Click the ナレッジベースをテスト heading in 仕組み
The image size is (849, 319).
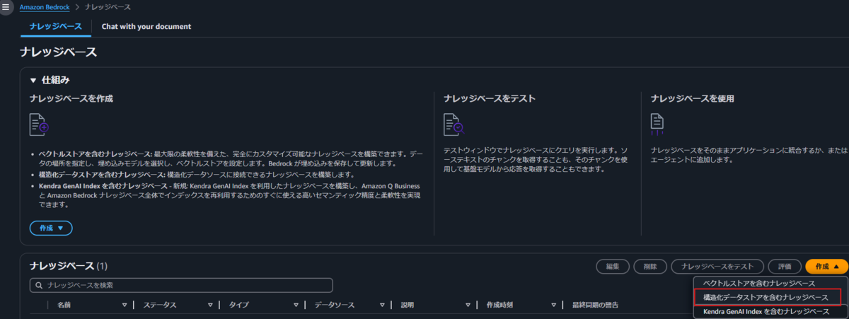pos(490,98)
